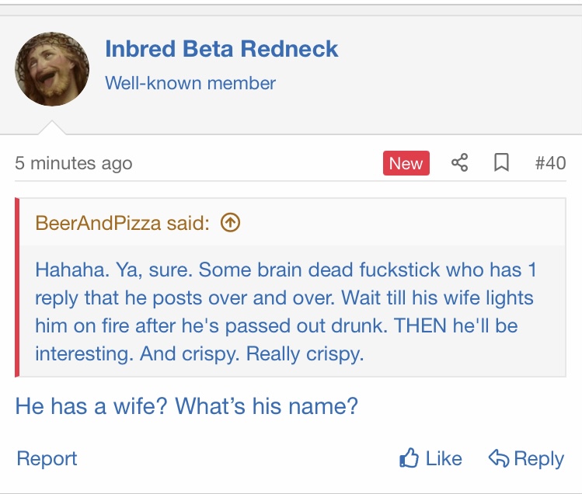Viewport: 582px width, 494px height.
Task: Click the Well-known member title
Action: [190, 82]
